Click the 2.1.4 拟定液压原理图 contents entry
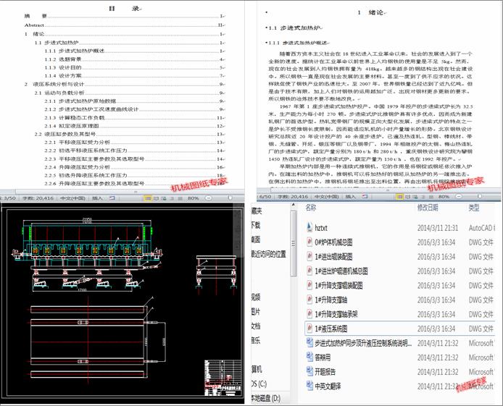This screenshot has width=503, height=406. [134, 126]
